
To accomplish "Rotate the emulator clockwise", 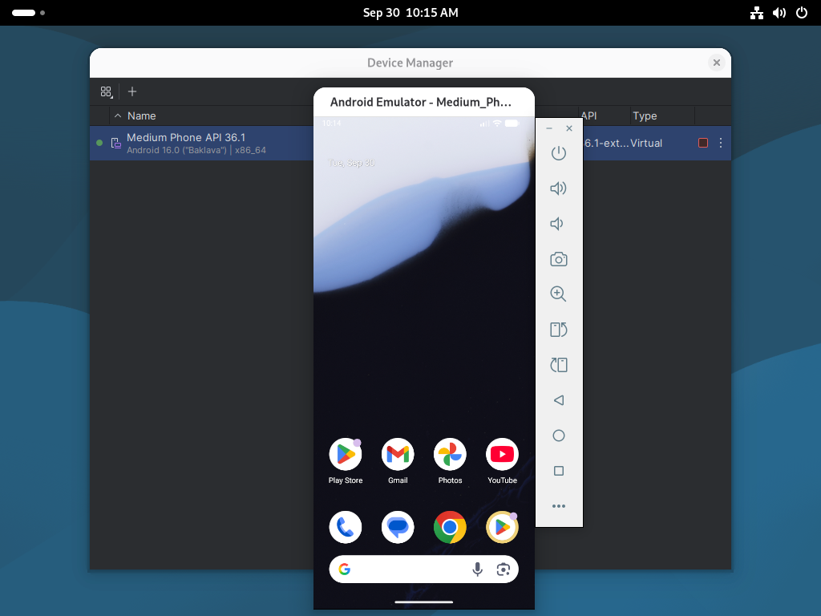I will click(558, 364).
